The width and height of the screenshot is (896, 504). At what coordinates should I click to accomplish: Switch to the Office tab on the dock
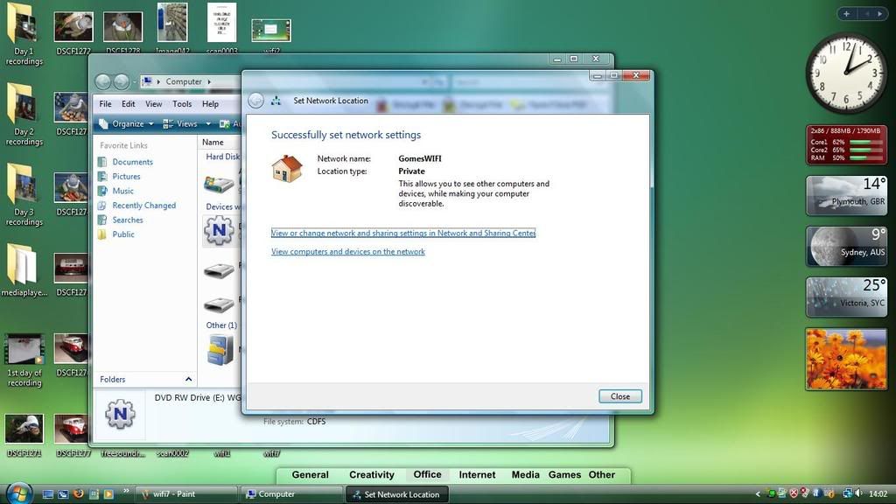pos(427,475)
